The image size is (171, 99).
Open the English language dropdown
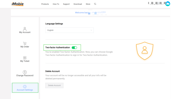[69, 30]
